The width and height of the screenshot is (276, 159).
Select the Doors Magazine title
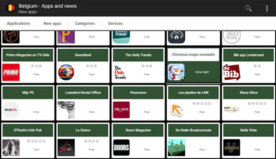tap(138, 130)
